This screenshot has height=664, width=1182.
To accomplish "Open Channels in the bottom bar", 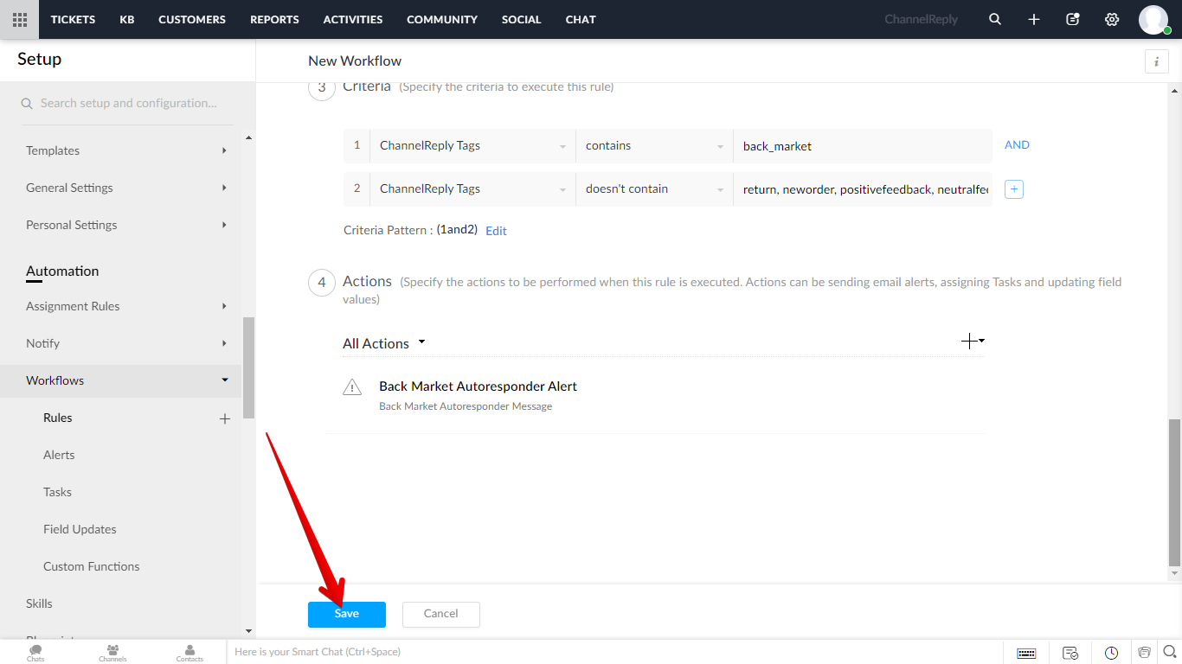I will point(112,652).
